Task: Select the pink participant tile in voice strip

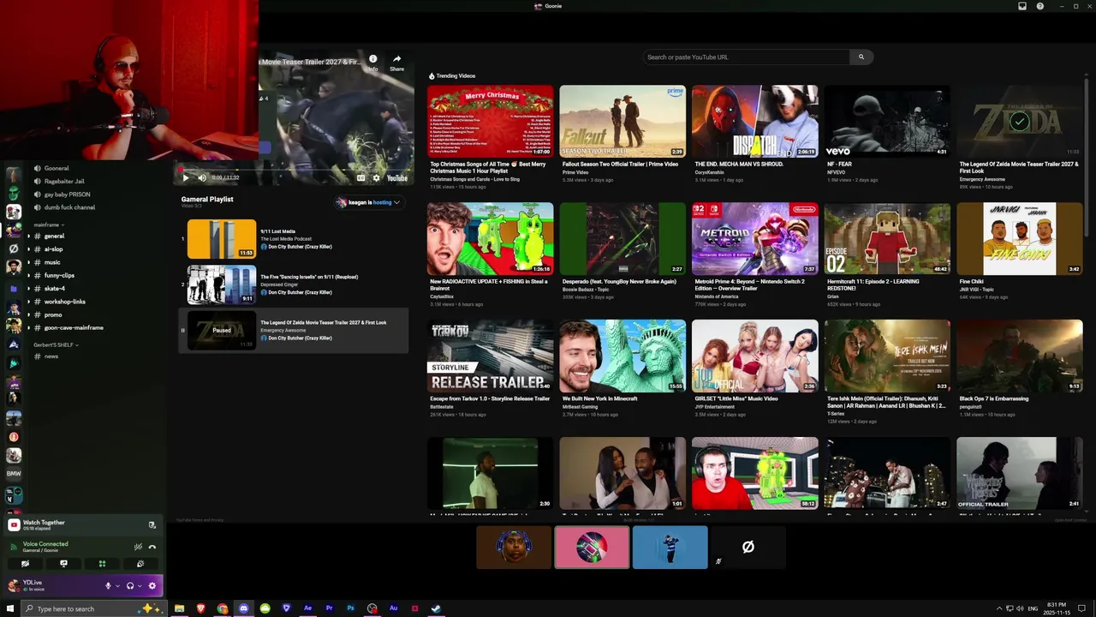Action: 592,547
